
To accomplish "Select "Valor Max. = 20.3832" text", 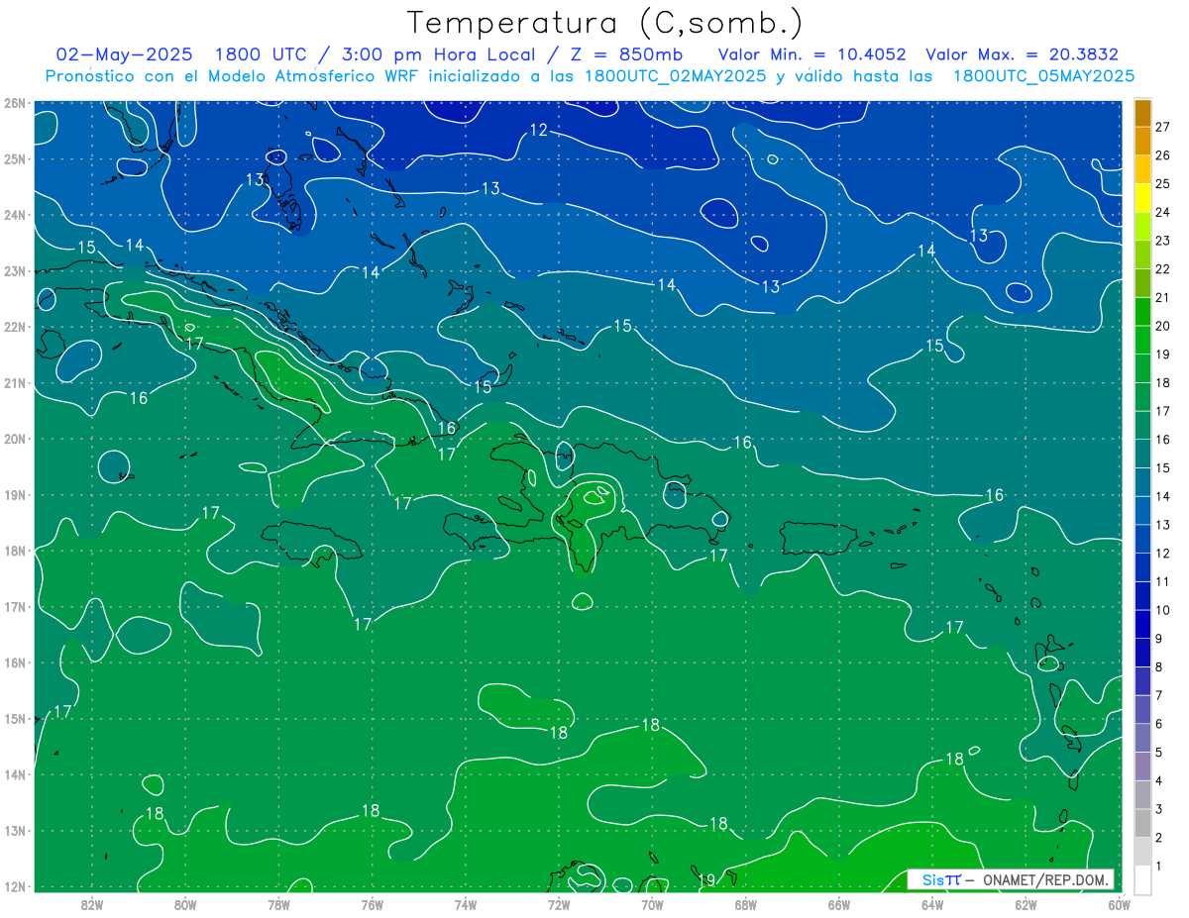I will tap(1023, 54).
